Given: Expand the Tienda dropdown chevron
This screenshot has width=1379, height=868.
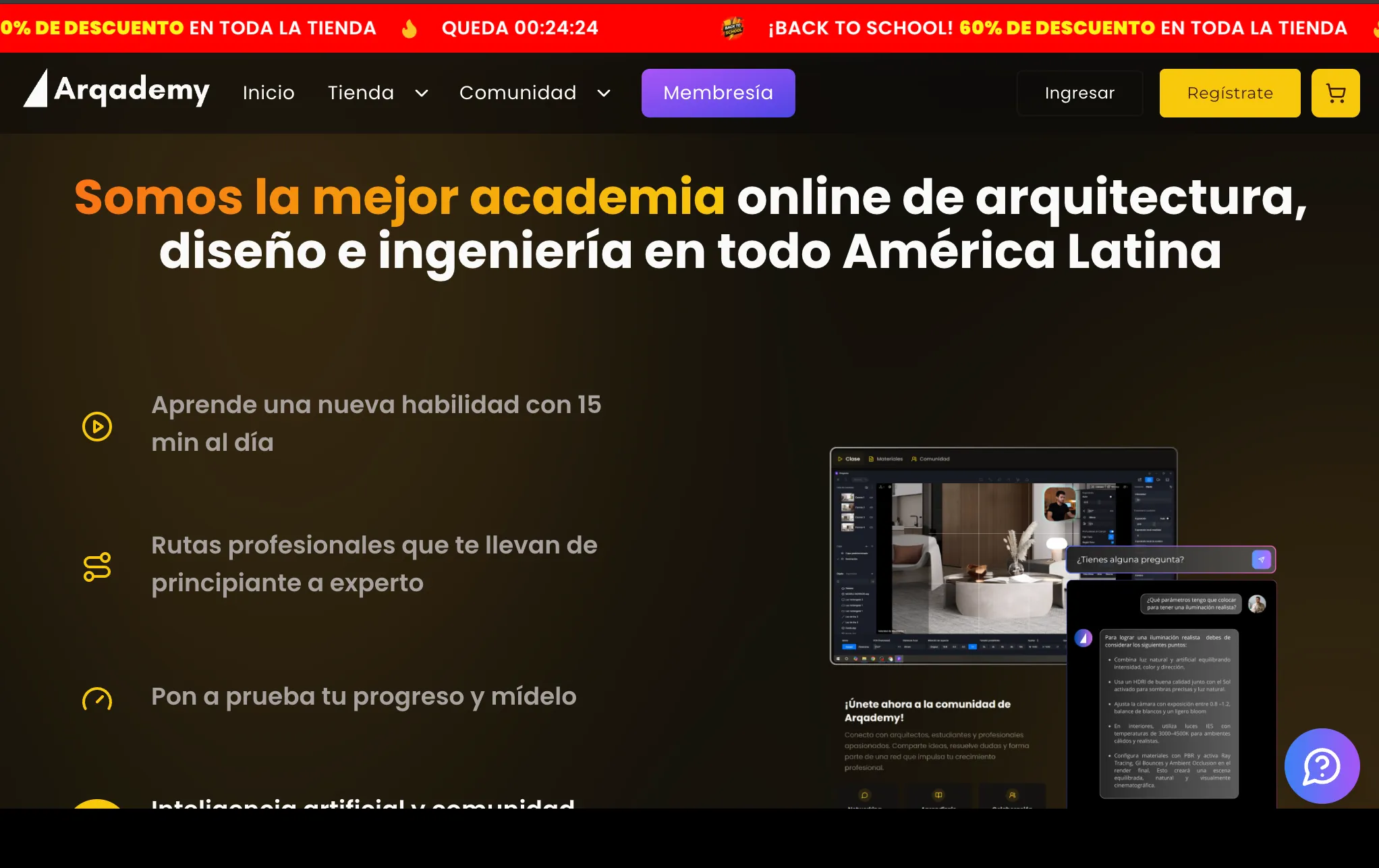Looking at the screenshot, I should click(x=422, y=93).
